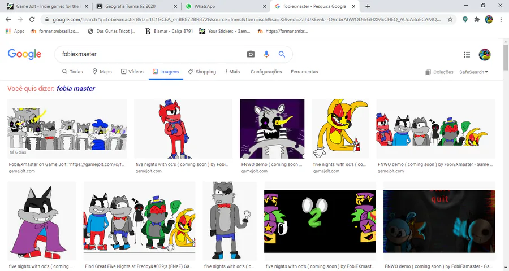
Task: Click the browser back arrow
Action: (x=8, y=19)
